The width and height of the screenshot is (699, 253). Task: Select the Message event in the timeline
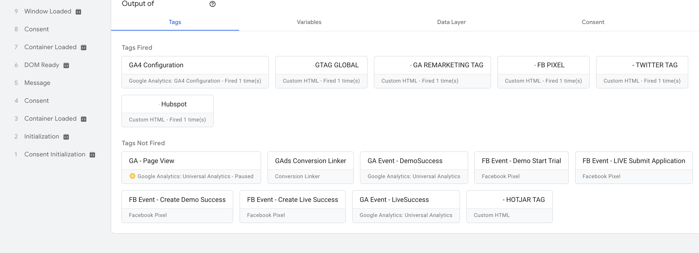[37, 83]
